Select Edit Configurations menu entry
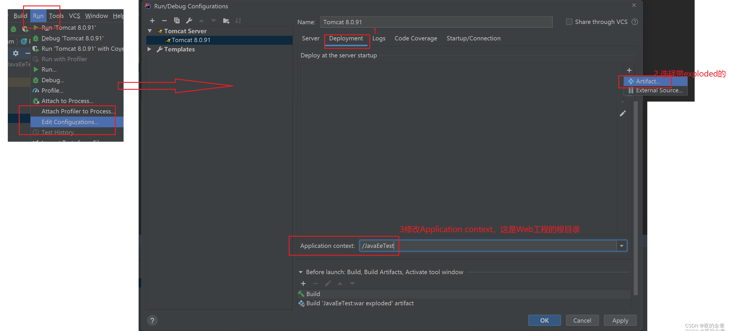Viewport: 729px width, 331px height. coord(70,122)
